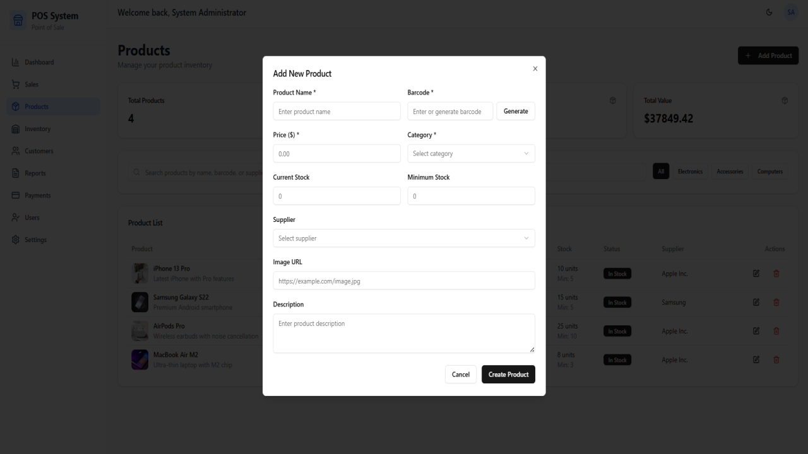Delete the MacBook Air M2 product
This screenshot has width=808, height=454.
776,360
